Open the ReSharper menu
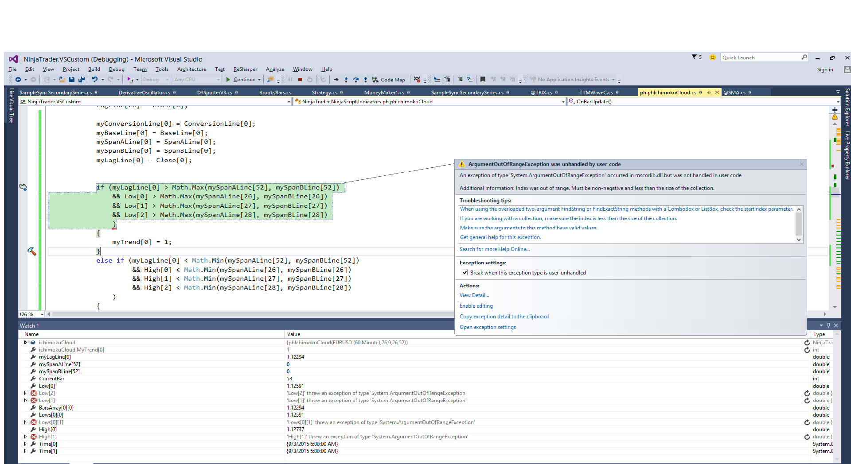The height and width of the screenshot is (464, 851). coord(245,69)
